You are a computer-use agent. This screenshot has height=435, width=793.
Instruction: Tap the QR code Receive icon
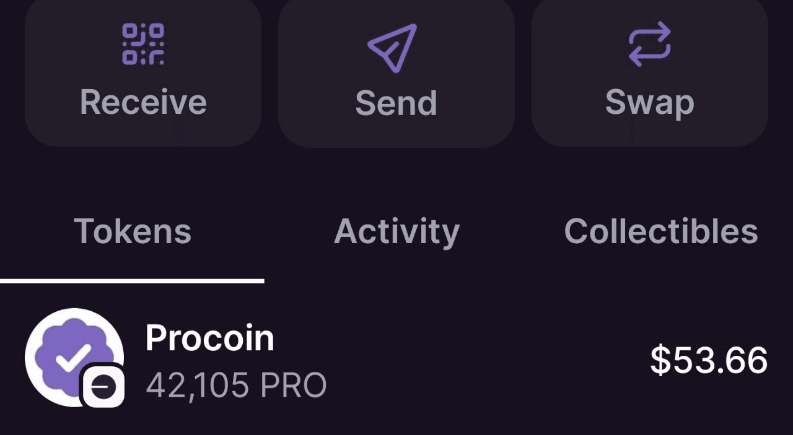tap(143, 44)
